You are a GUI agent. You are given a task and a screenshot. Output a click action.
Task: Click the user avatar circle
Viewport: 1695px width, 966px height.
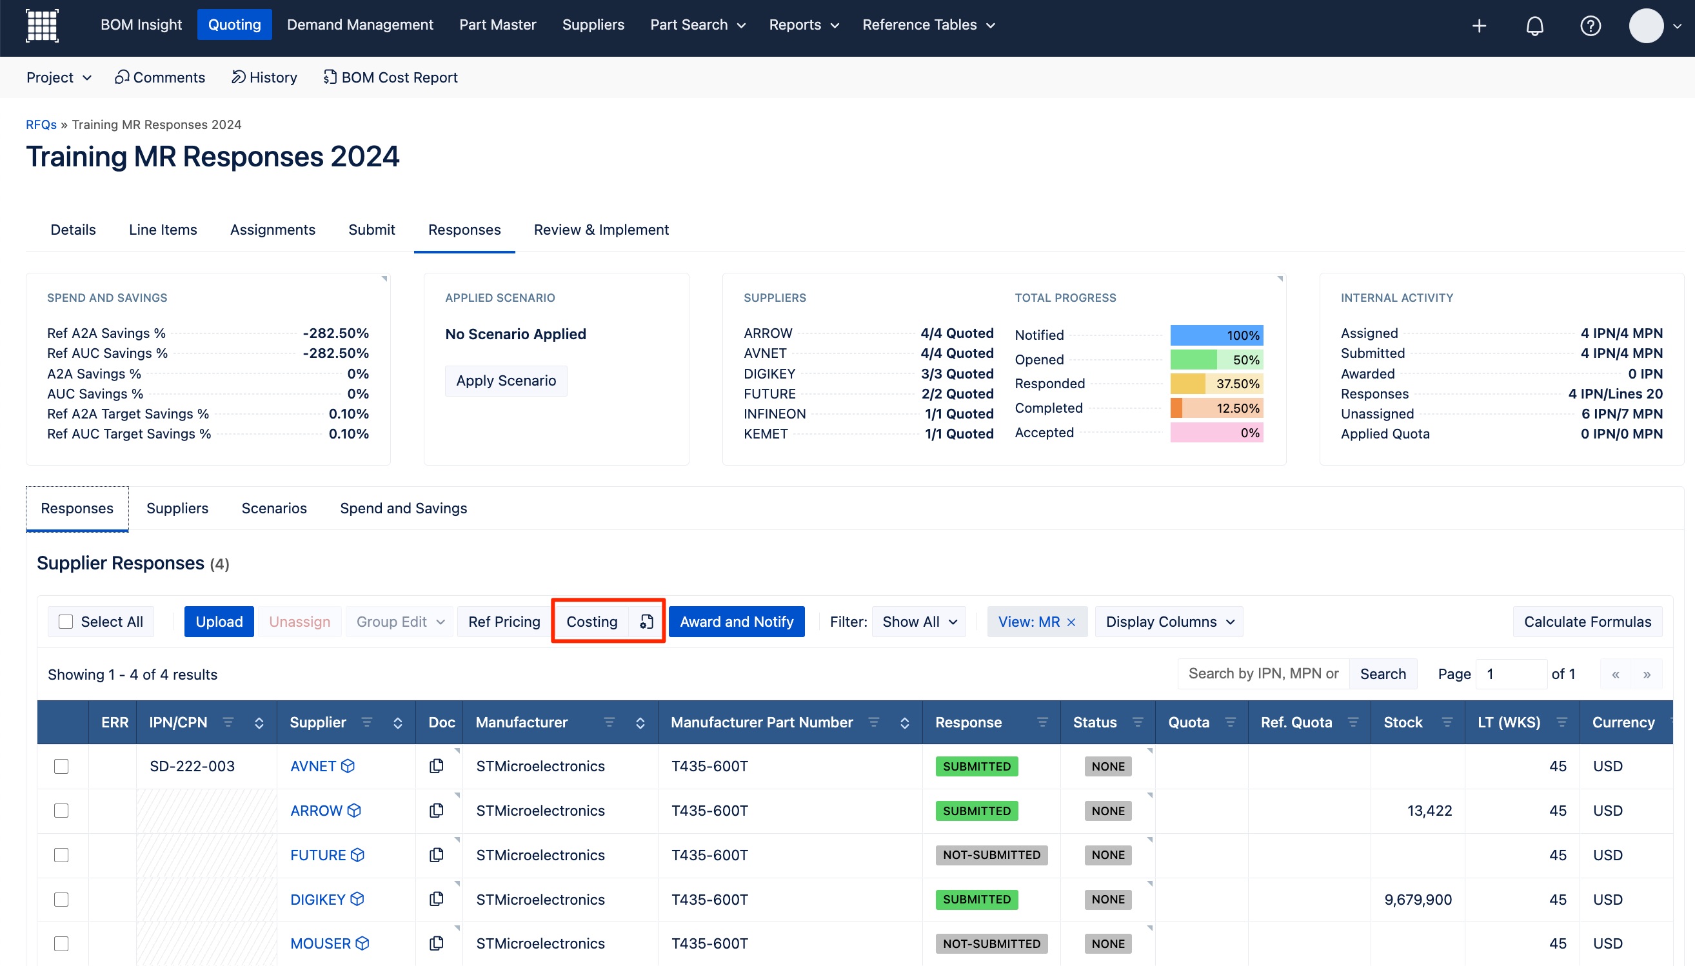coord(1646,26)
